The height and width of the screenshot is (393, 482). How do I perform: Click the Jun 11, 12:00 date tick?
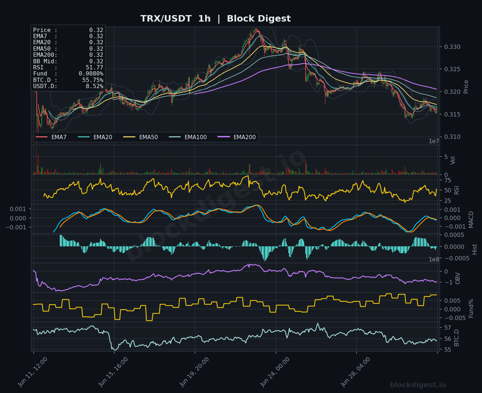(x=33, y=372)
